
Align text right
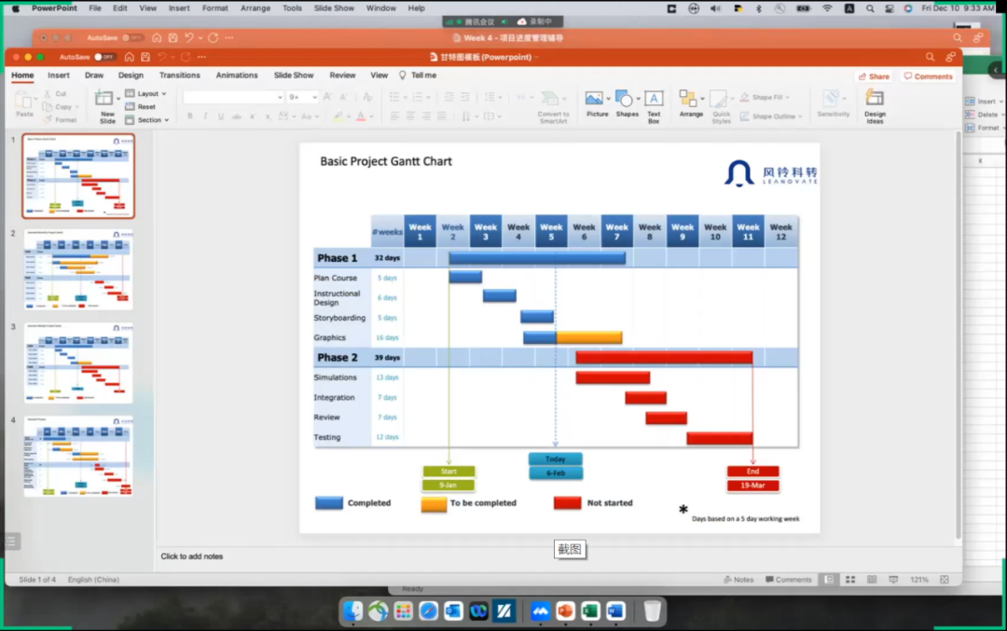(x=426, y=117)
